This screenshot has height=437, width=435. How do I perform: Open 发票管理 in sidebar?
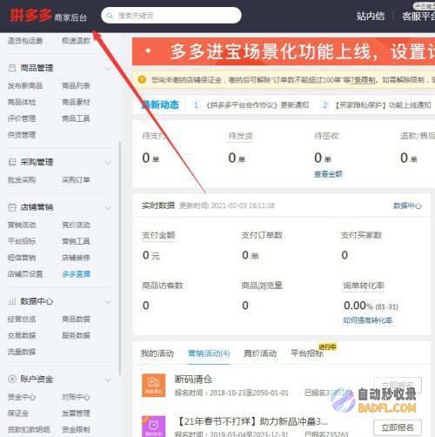point(76,413)
